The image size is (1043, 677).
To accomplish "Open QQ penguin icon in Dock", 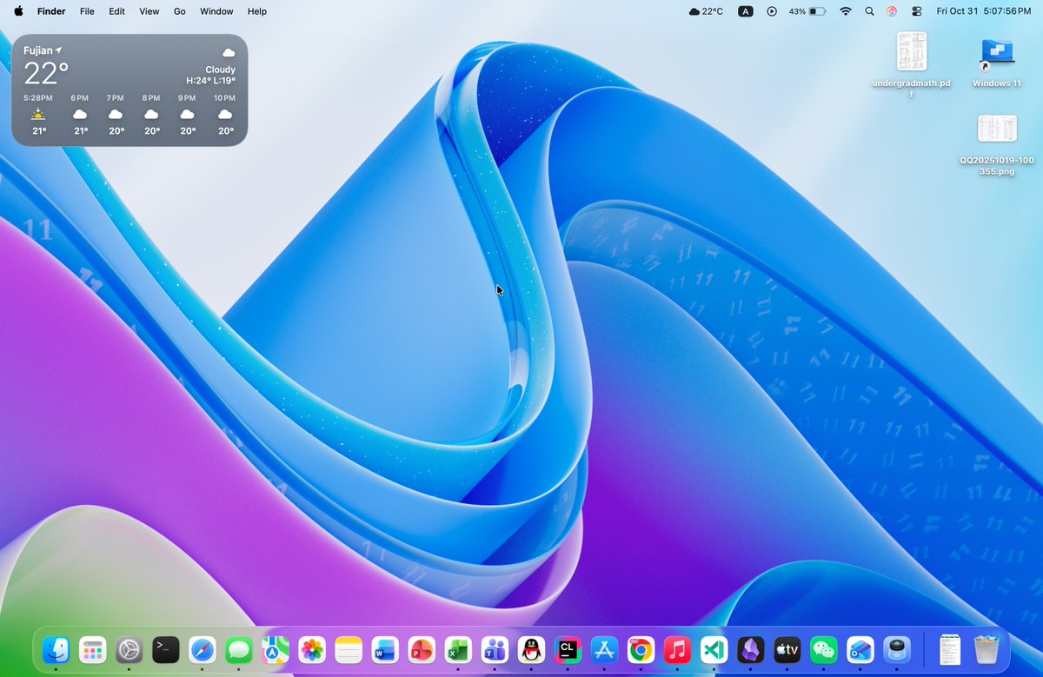I will click(531, 649).
